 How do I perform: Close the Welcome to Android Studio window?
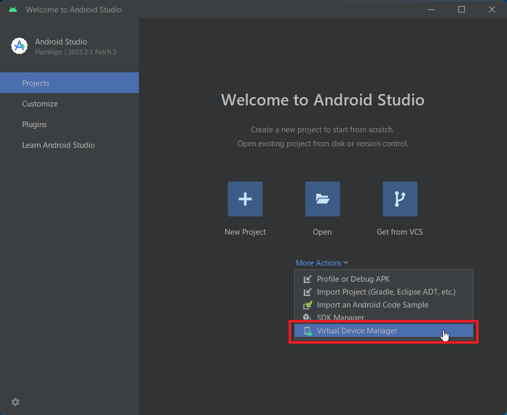coord(492,9)
